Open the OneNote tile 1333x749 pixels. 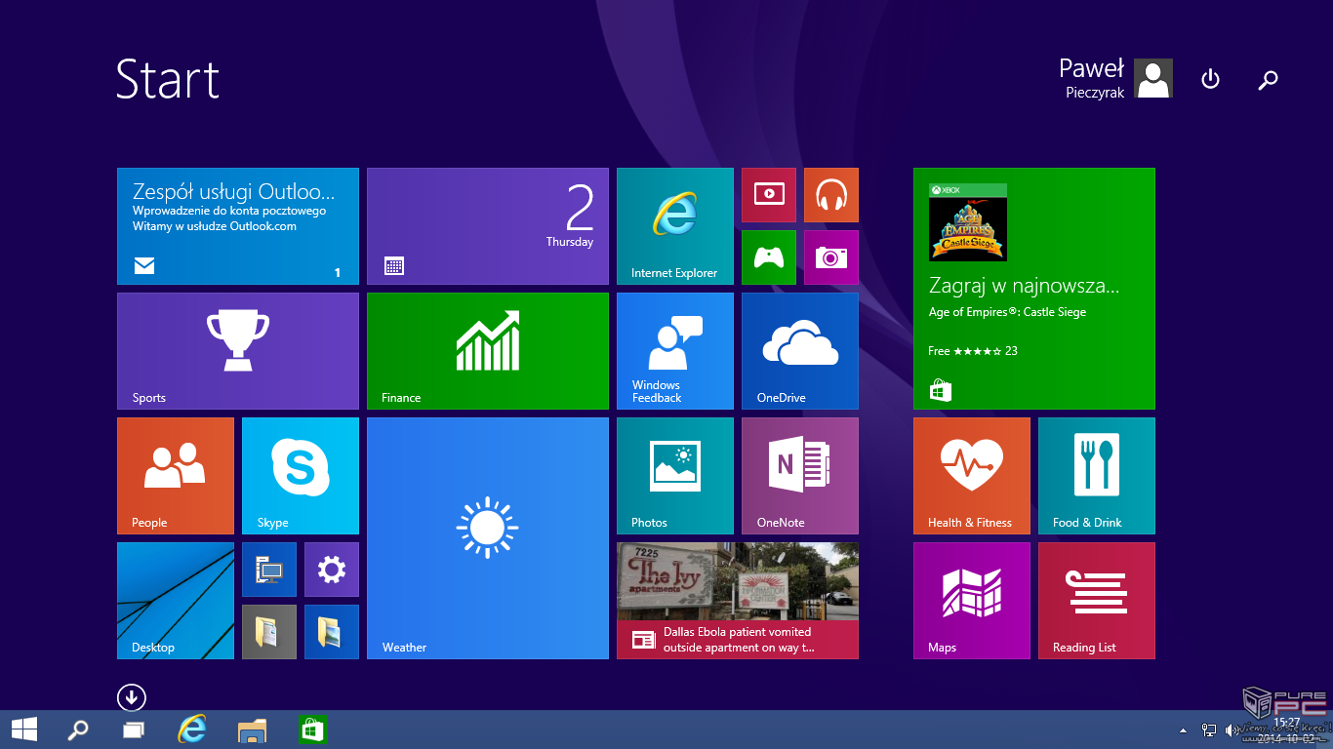pos(799,475)
